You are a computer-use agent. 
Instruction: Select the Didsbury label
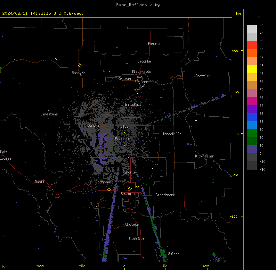(x=123, y=138)
